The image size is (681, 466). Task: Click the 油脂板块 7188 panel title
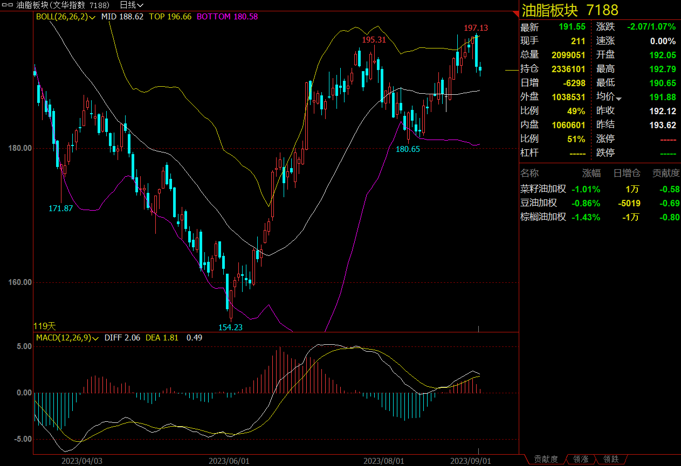pos(570,10)
